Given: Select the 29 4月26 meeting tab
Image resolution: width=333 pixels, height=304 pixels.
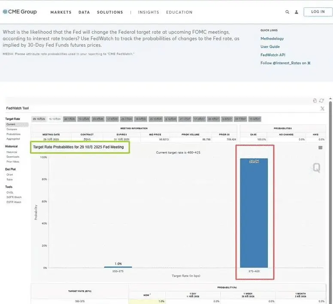Looking at the screenshot, I should [98, 119].
